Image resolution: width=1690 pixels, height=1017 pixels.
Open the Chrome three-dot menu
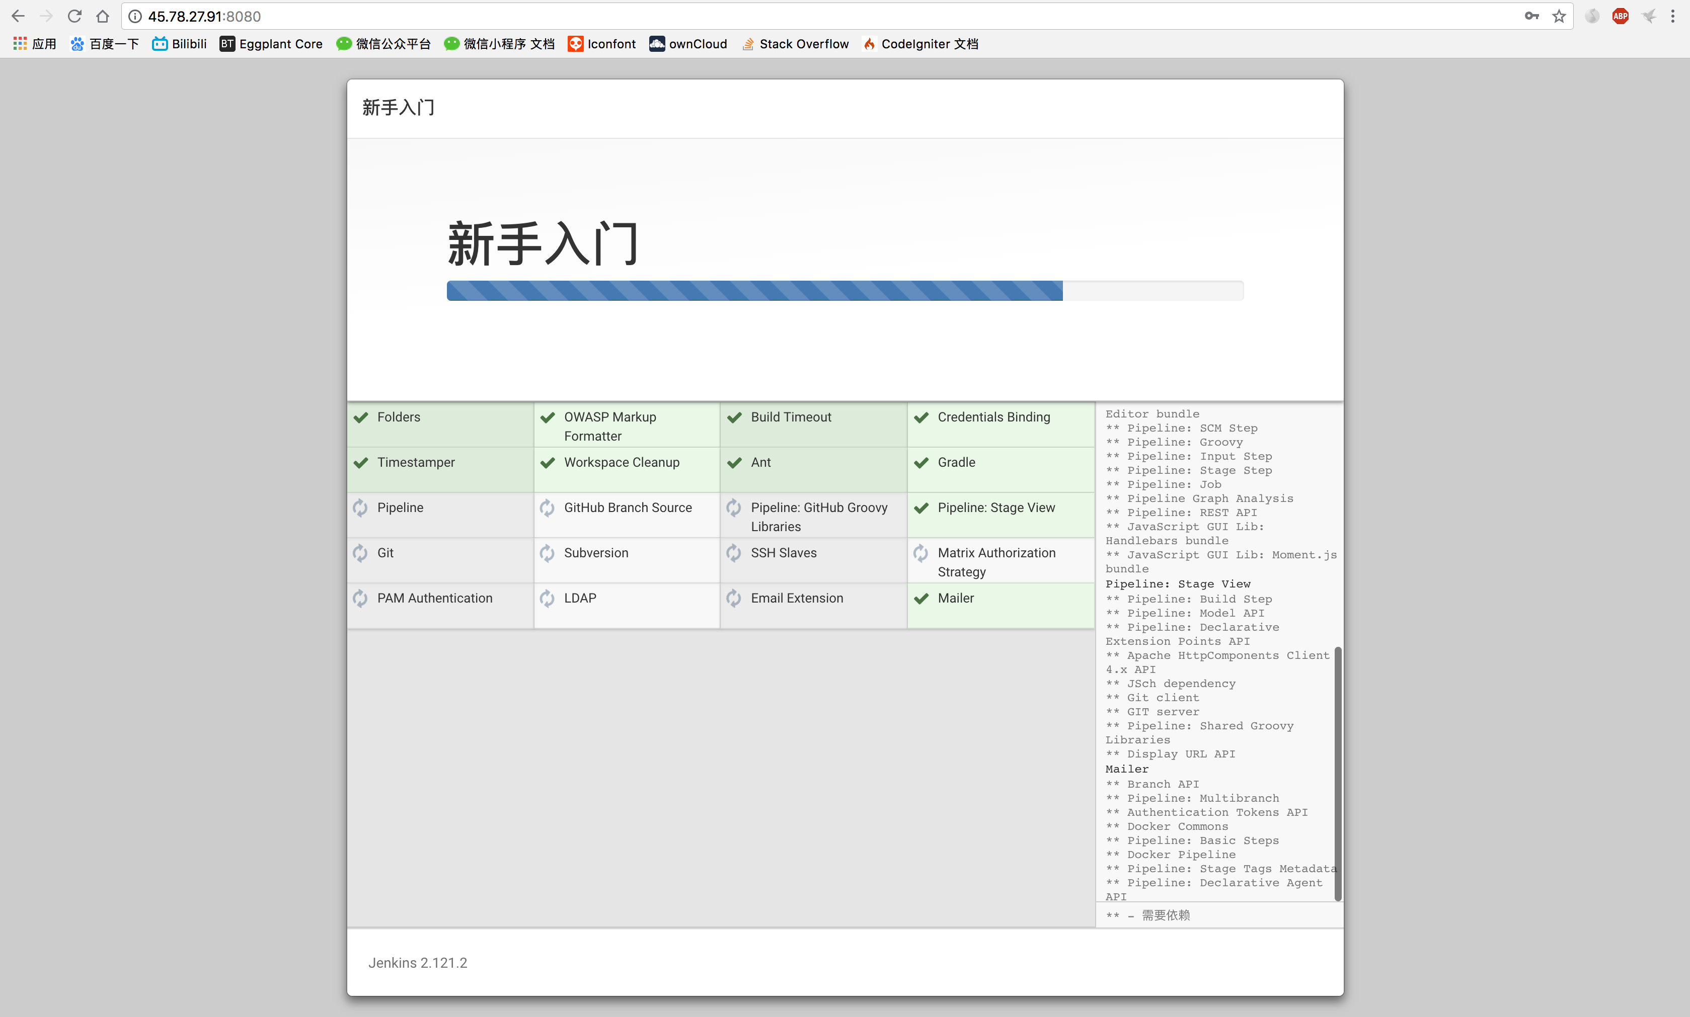(x=1673, y=17)
